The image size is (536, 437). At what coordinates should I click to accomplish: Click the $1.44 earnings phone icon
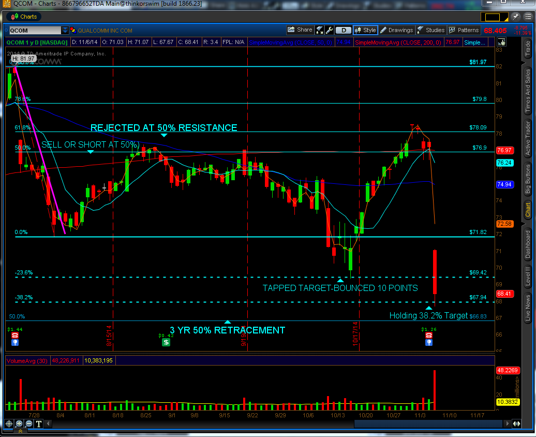tap(15, 336)
